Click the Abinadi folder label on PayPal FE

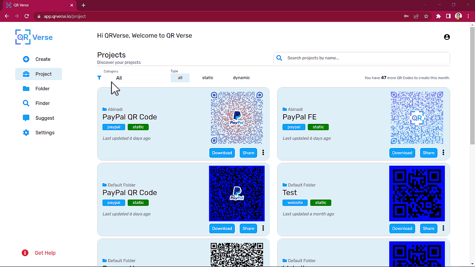[293, 109]
